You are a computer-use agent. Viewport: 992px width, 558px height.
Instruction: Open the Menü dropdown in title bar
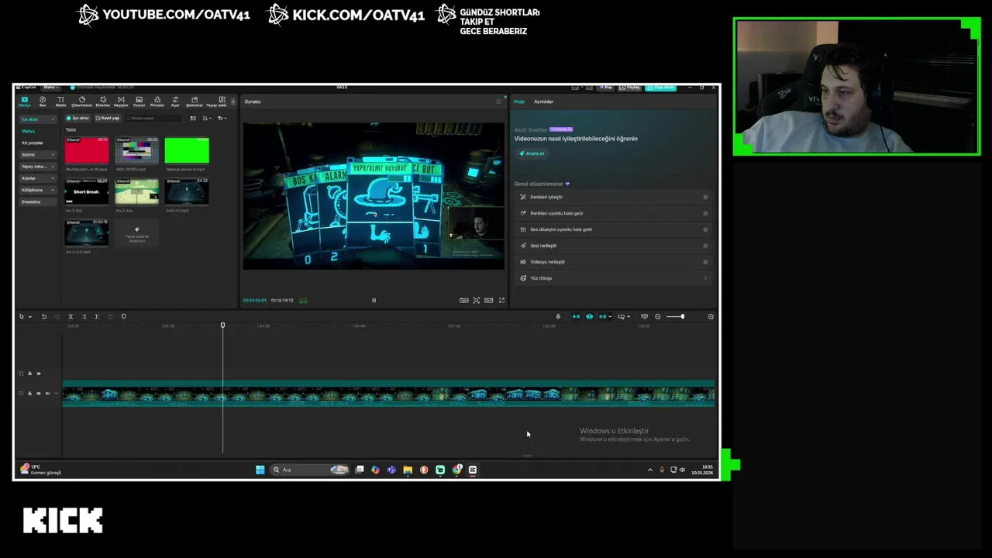pos(50,87)
